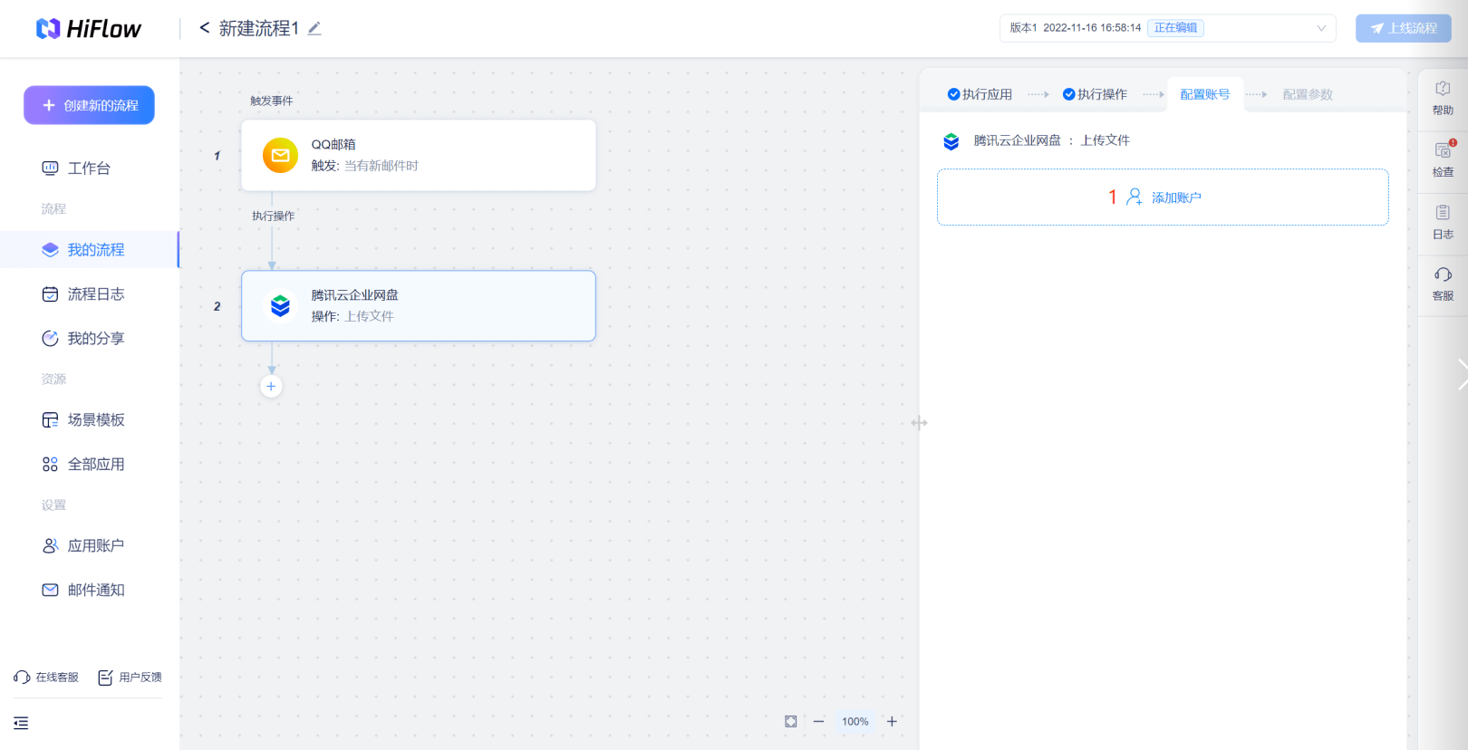Select the QQ邮箱 trigger node
The height and width of the screenshot is (750, 1468).
click(419, 155)
